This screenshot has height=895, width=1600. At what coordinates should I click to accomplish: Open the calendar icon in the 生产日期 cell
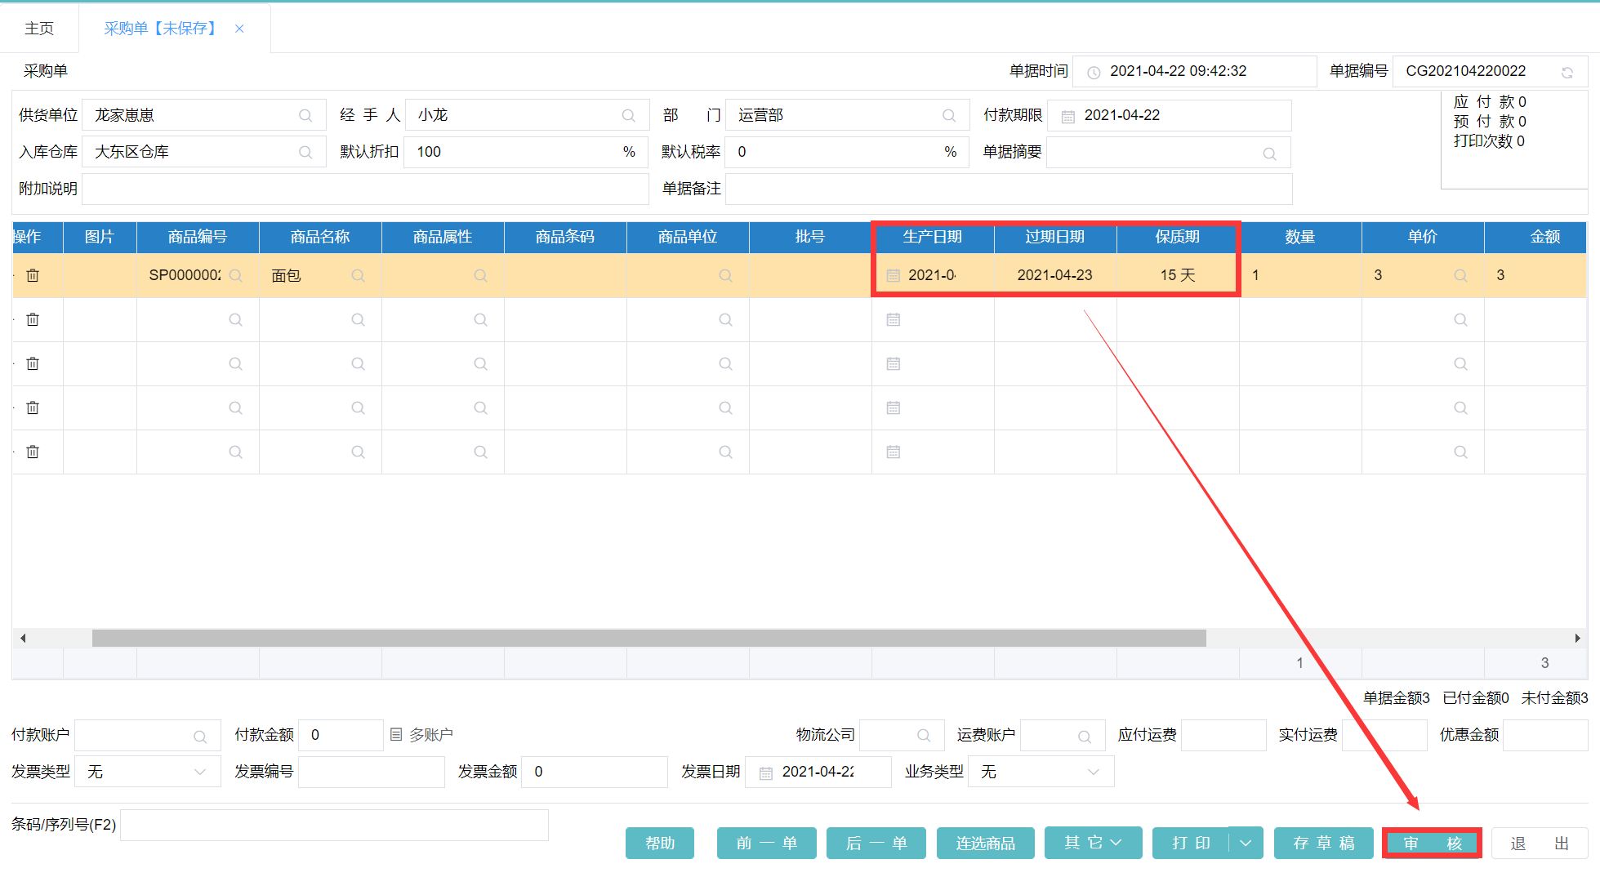coord(894,276)
